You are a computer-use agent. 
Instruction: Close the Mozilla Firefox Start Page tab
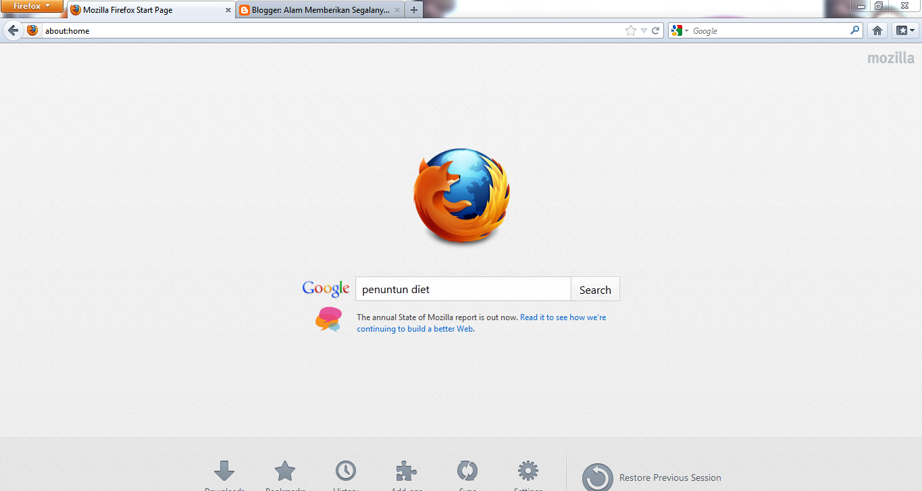[228, 10]
